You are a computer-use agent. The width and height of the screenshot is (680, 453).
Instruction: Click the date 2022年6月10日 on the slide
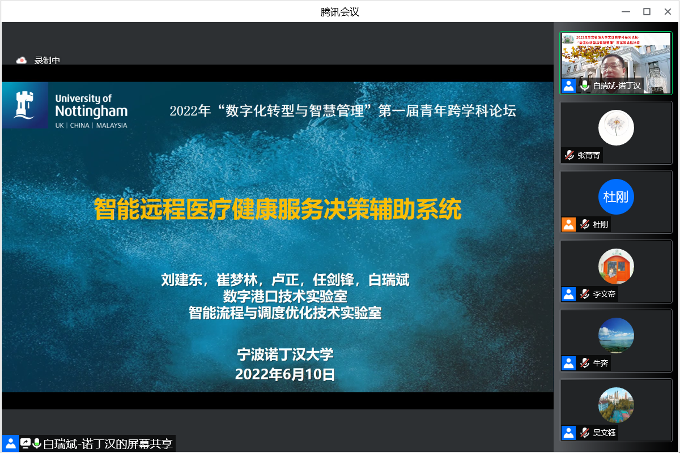[x=285, y=374]
